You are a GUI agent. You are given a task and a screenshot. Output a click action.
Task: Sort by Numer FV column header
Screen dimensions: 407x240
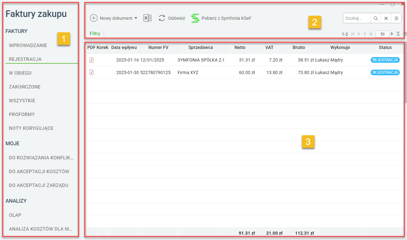point(158,47)
